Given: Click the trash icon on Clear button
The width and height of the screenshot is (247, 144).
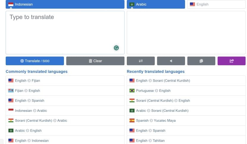Looking at the screenshot, I should [x=90, y=61].
